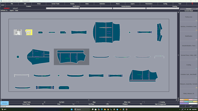This screenshot has width=198, height=111.
Task: Toggle the User Arrangement option
Action: click(x=160, y=104)
